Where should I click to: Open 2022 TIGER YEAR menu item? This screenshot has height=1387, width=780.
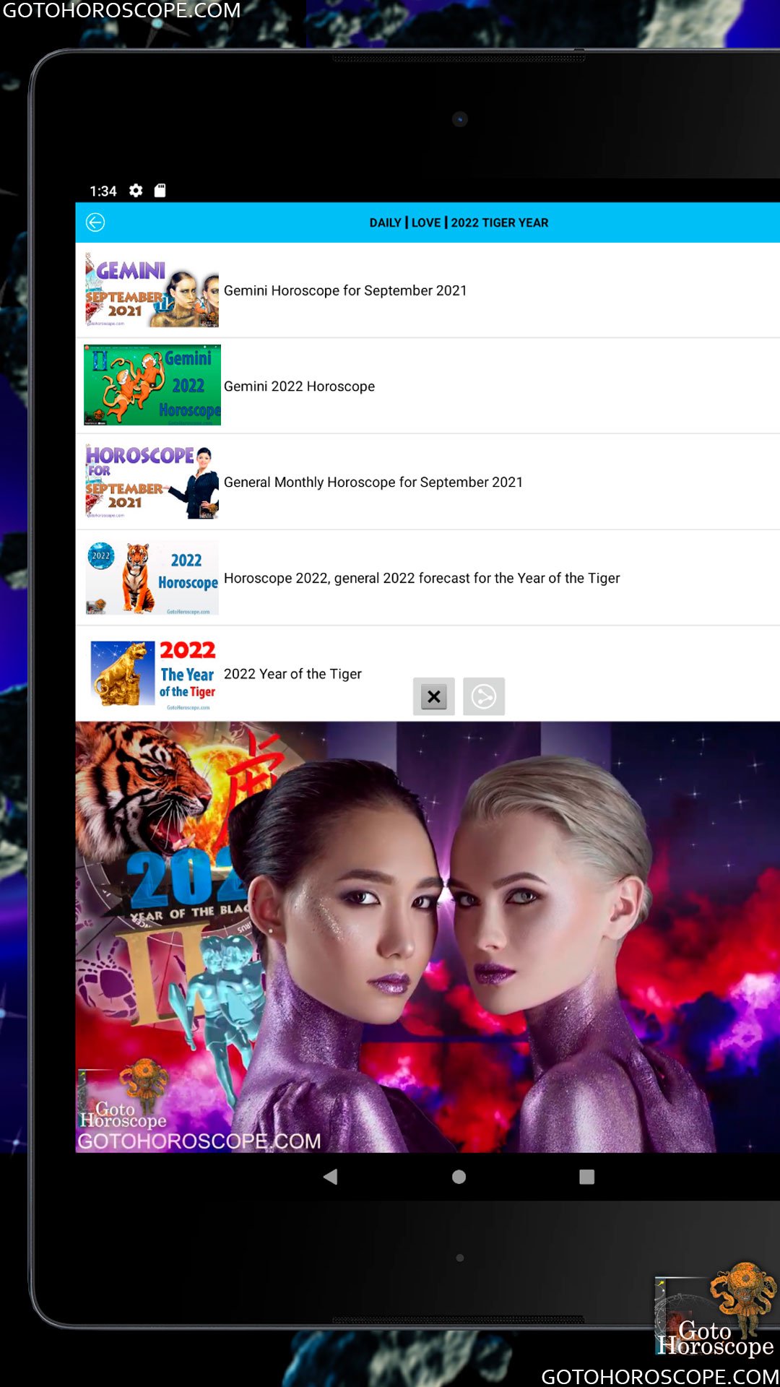(500, 222)
